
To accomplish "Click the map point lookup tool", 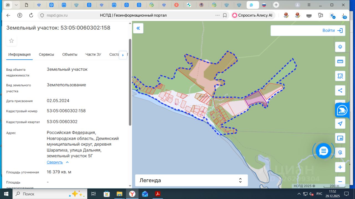I will [340, 152].
